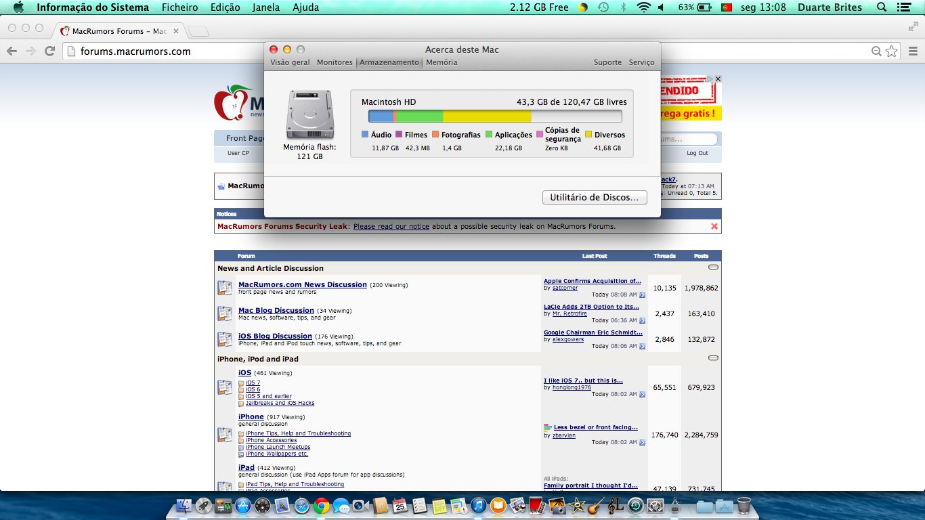
Task: Open Chrome hamburger menu
Action: tap(912, 51)
